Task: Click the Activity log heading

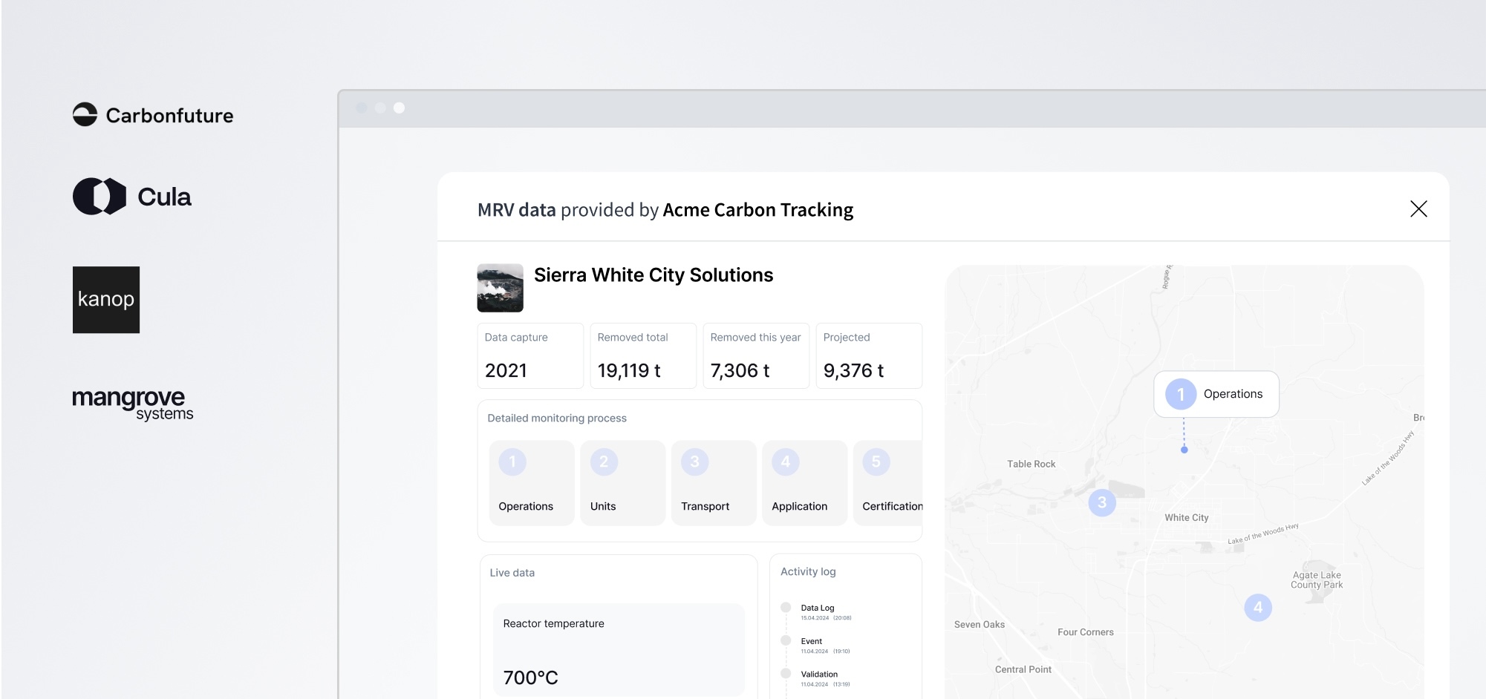Action: 808,571
